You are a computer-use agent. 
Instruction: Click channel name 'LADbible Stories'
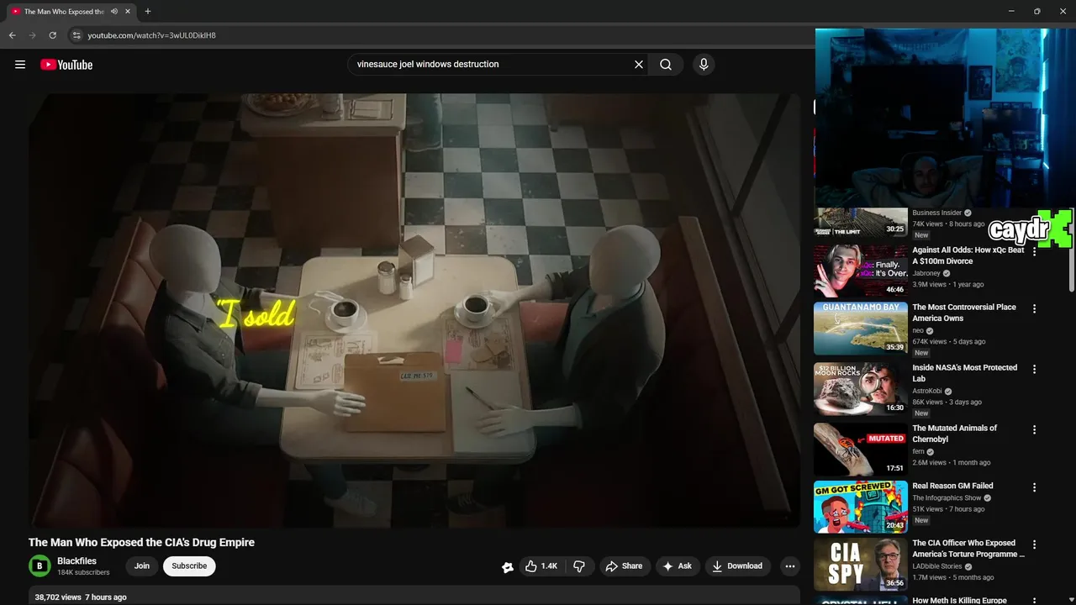pyautogui.click(x=937, y=566)
